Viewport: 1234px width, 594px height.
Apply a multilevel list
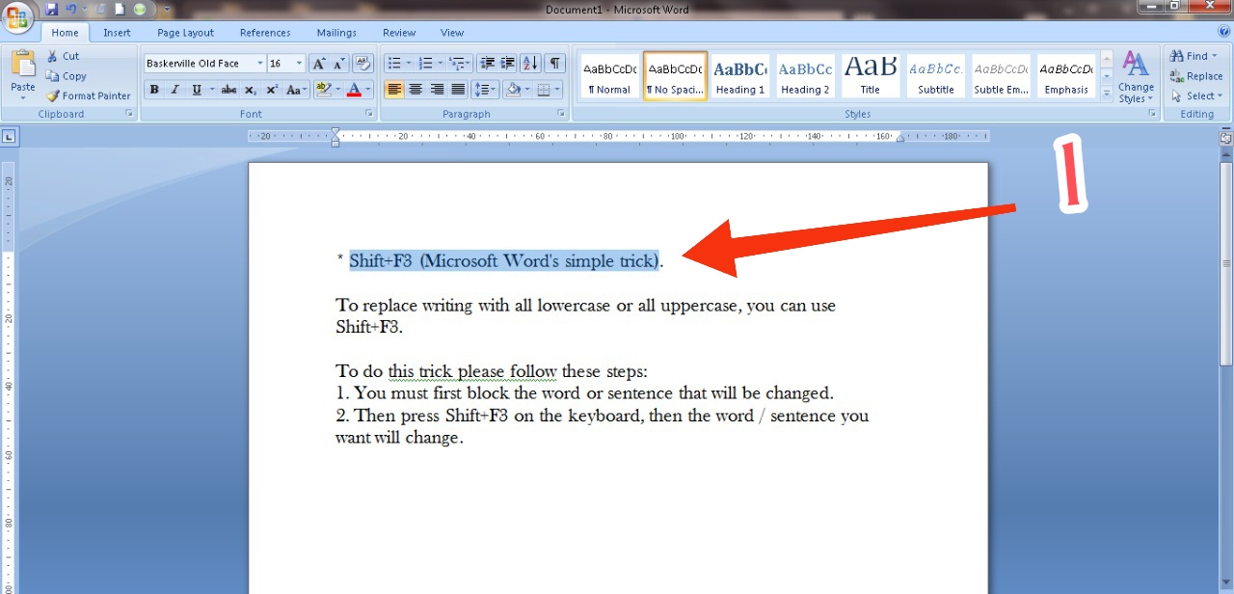[457, 64]
